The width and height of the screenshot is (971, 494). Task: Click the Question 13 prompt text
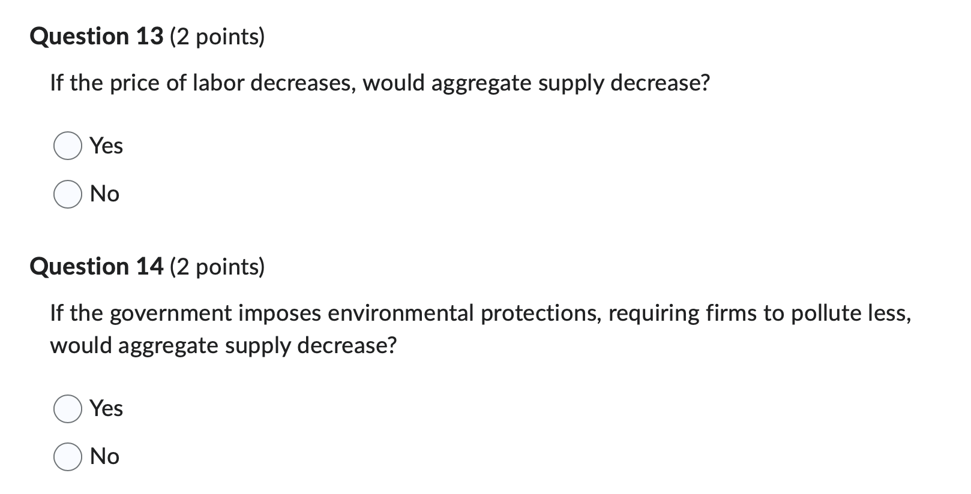point(380,83)
